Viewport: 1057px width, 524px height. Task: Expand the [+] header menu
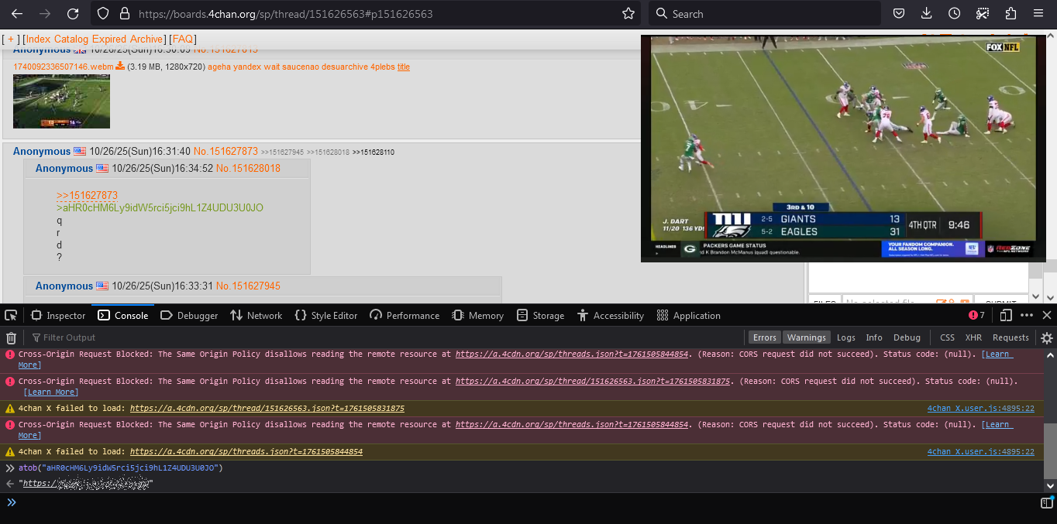pos(12,39)
